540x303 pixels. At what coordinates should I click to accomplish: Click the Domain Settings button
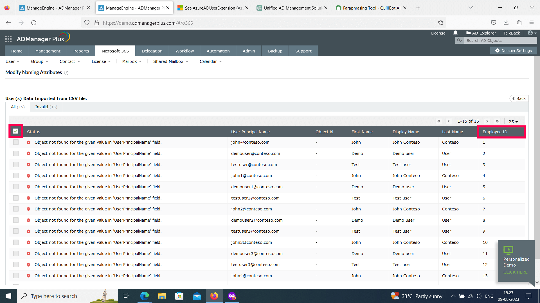click(514, 50)
